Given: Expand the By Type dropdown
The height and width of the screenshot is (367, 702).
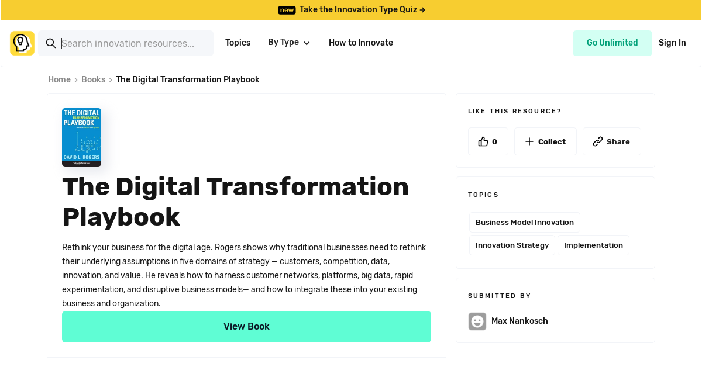Looking at the screenshot, I should click(289, 43).
